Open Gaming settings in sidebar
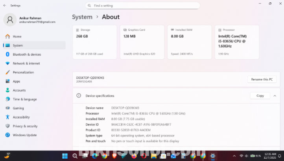284x161 pixels. 18,108
